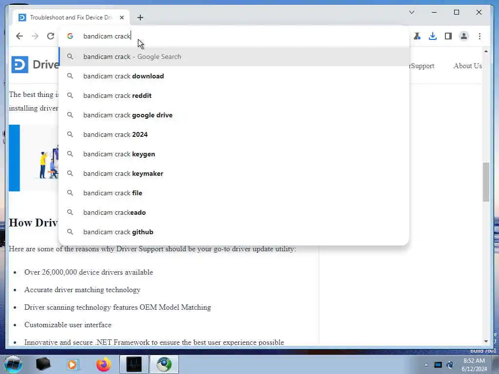Toggle the side panel icon

pyautogui.click(x=448, y=36)
